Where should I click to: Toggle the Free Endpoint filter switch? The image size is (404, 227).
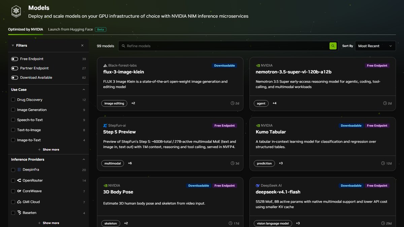click(x=14, y=59)
